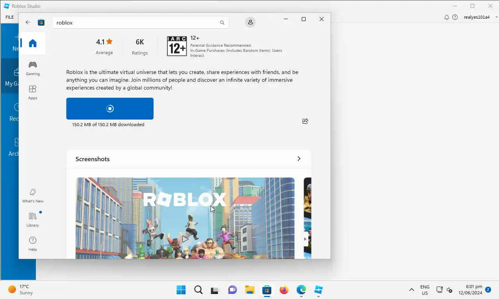Open muted volume tray icon
The height and width of the screenshot is (299, 499).
tap(449, 290)
